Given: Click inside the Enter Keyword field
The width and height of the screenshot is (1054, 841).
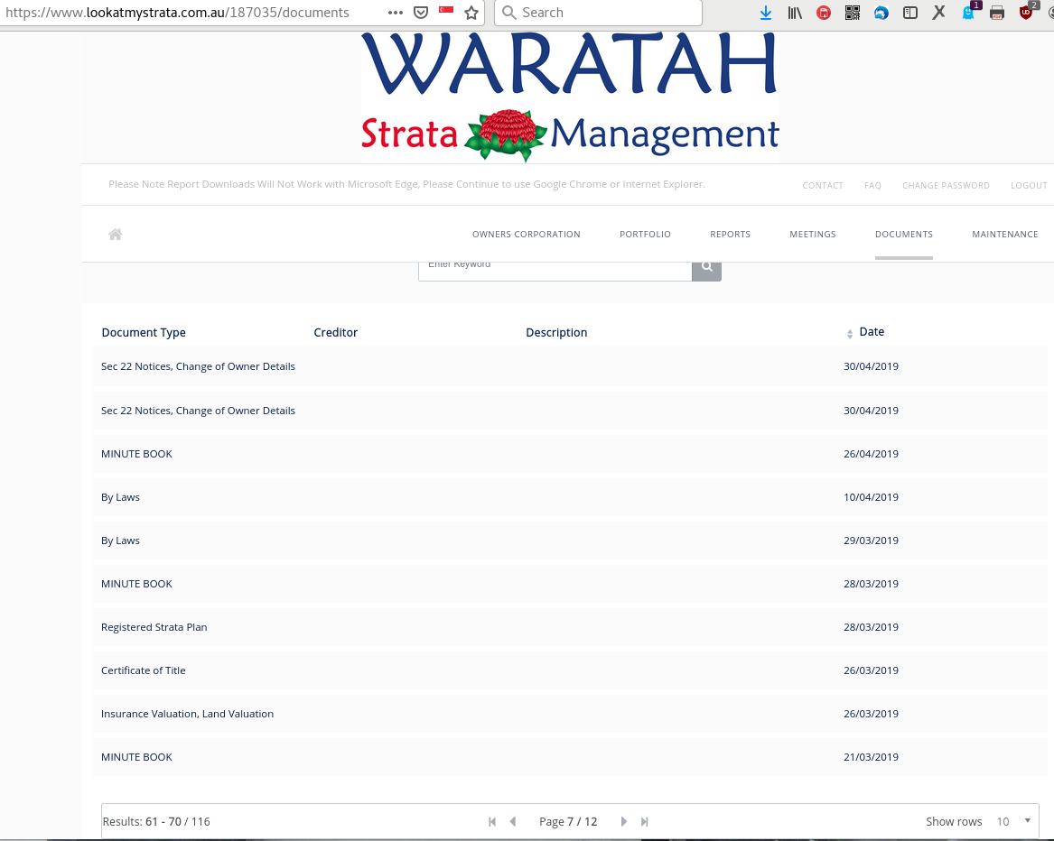Looking at the screenshot, I should pos(555,270).
